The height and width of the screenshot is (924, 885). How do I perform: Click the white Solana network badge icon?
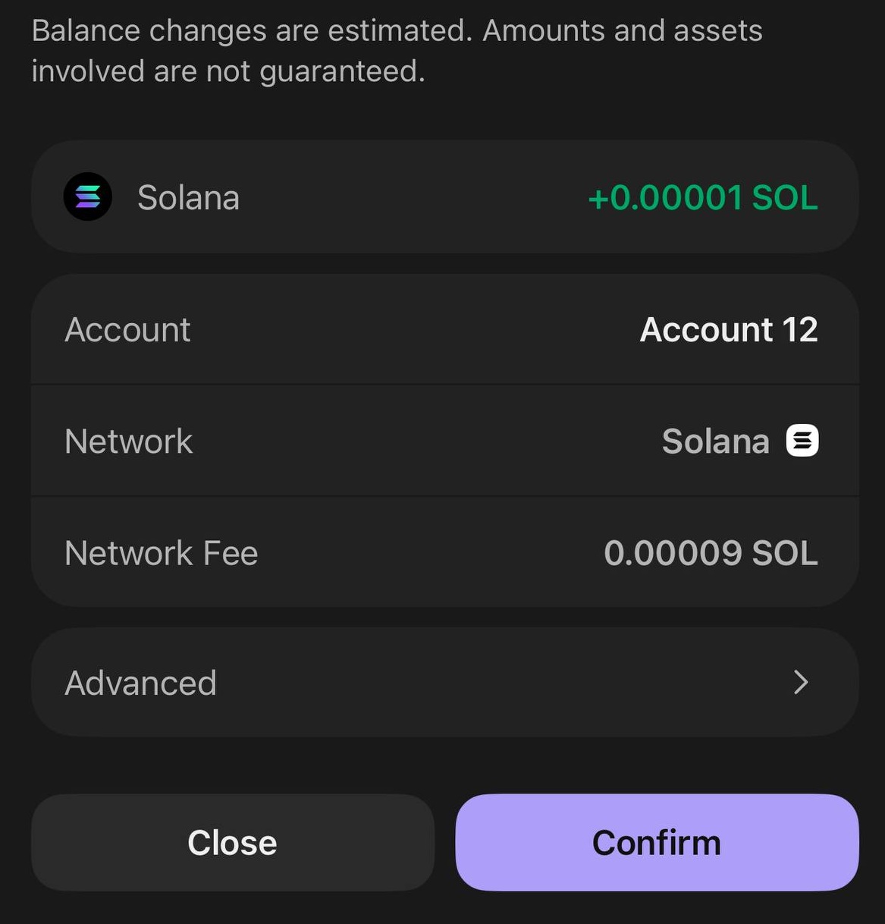802,441
